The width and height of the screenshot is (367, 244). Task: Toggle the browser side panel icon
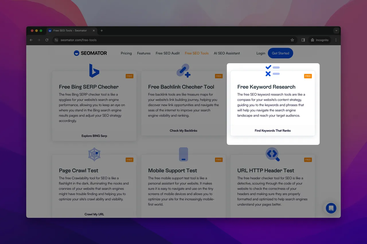303,40
